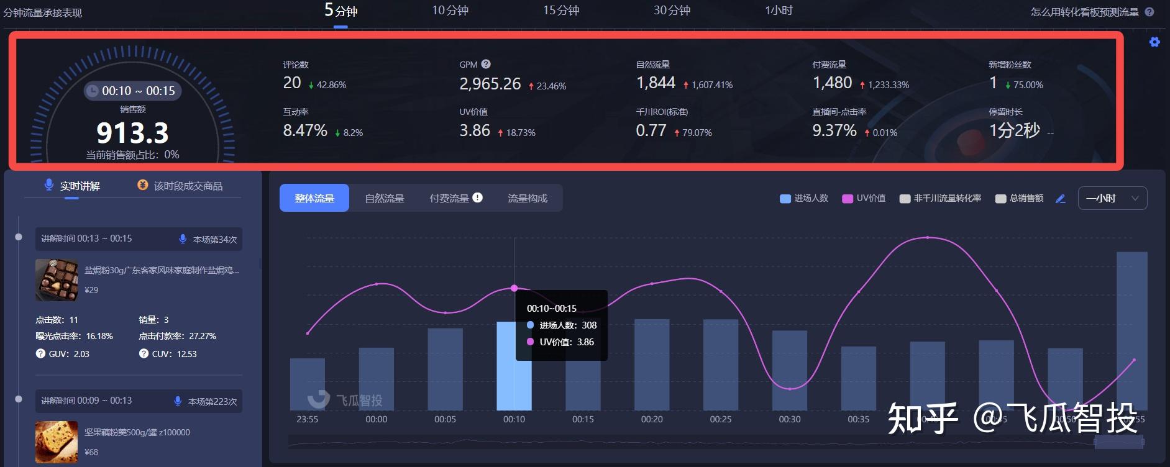Screen dimensions: 1170x467
Task: Click the 讲解时间 00:13 ~ 00:15 header
Action: pyautogui.click(x=139, y=239)
